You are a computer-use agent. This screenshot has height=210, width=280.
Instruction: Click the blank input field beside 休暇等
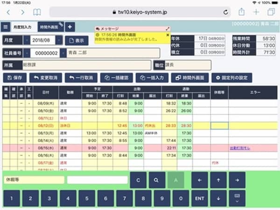click(x=97, y=180)
